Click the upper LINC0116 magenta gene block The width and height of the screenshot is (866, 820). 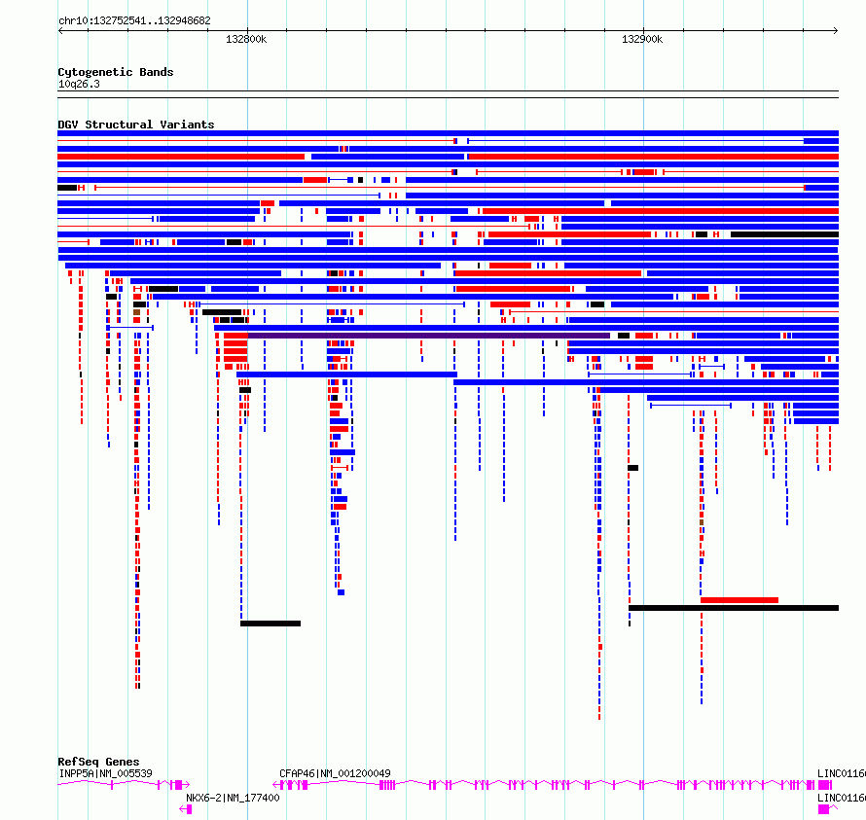[825, 785]
